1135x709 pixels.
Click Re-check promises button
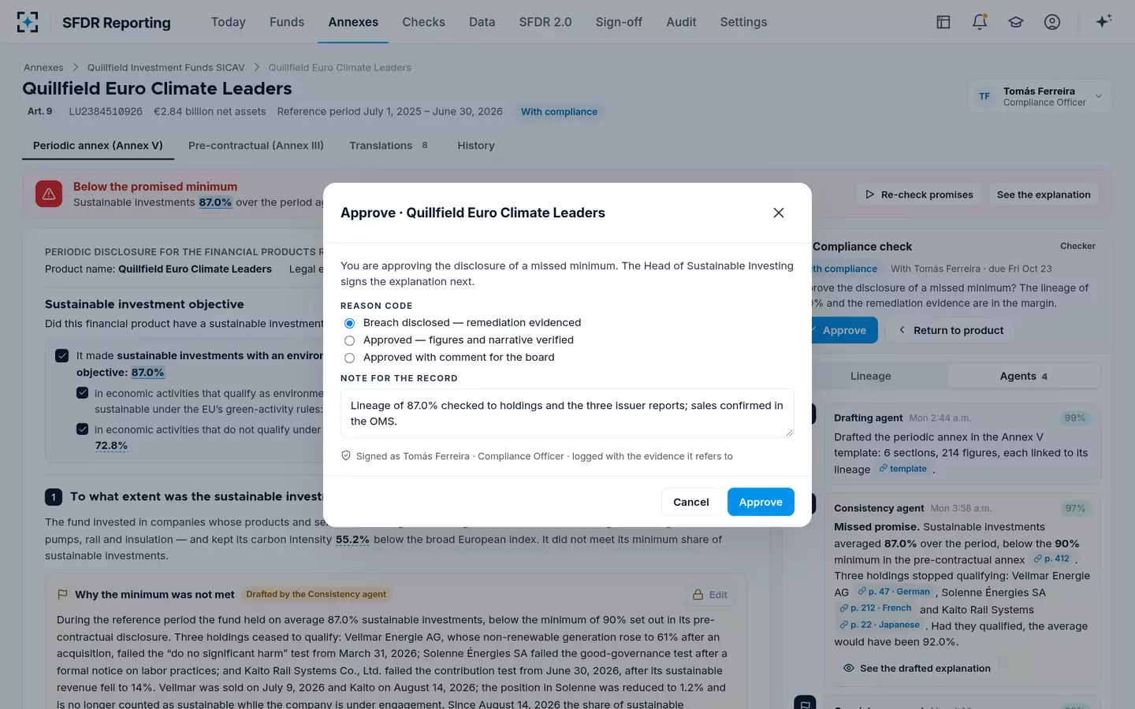[919, 195]
